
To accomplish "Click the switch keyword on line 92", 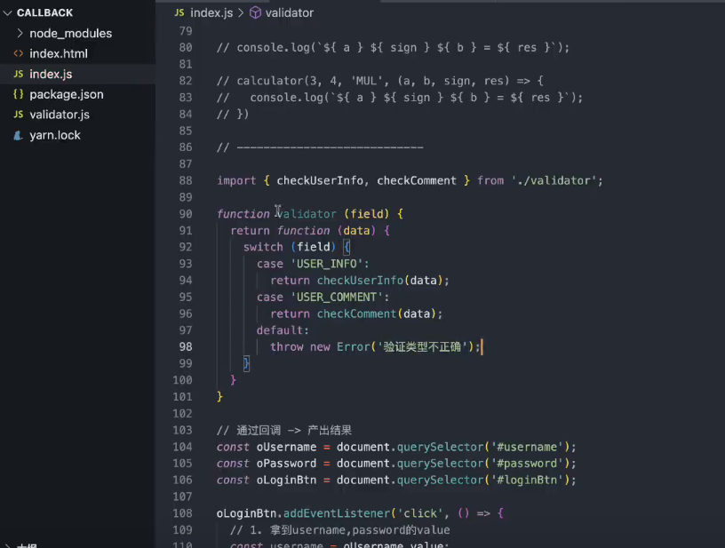I will pyautogui.click(x=263, y=247).
